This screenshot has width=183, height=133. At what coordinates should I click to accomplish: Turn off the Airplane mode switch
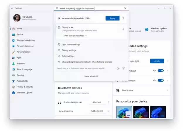(160, 80)
